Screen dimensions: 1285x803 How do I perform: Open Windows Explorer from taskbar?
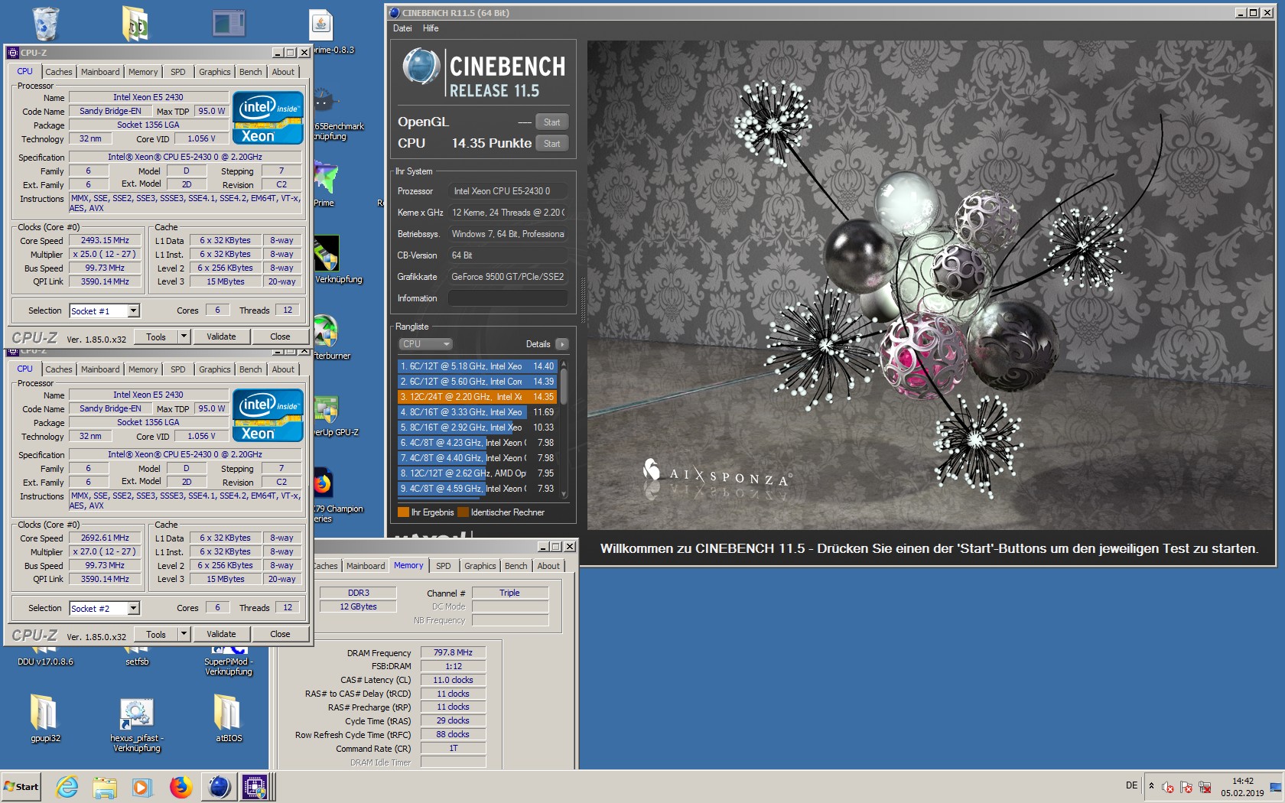coord(105,787)
